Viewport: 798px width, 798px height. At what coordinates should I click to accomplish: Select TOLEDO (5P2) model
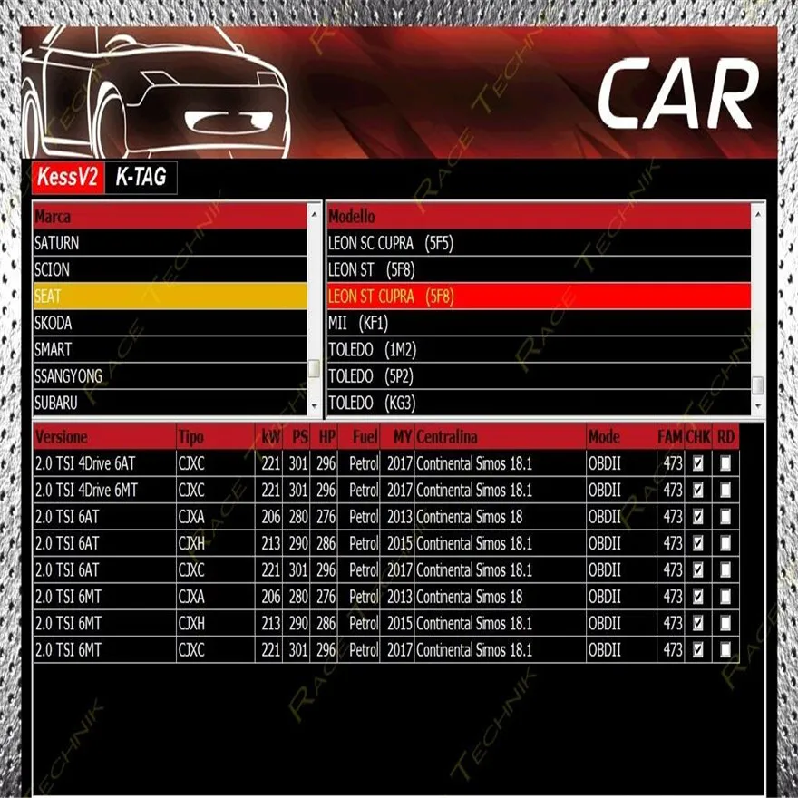point(539,376)
